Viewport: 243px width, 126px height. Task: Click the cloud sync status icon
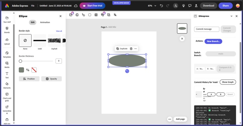point(76,6)
